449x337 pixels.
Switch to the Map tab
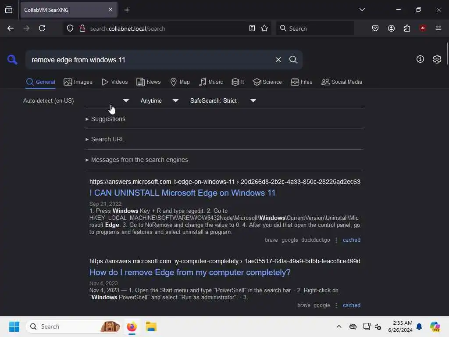(x=180, y=82)
